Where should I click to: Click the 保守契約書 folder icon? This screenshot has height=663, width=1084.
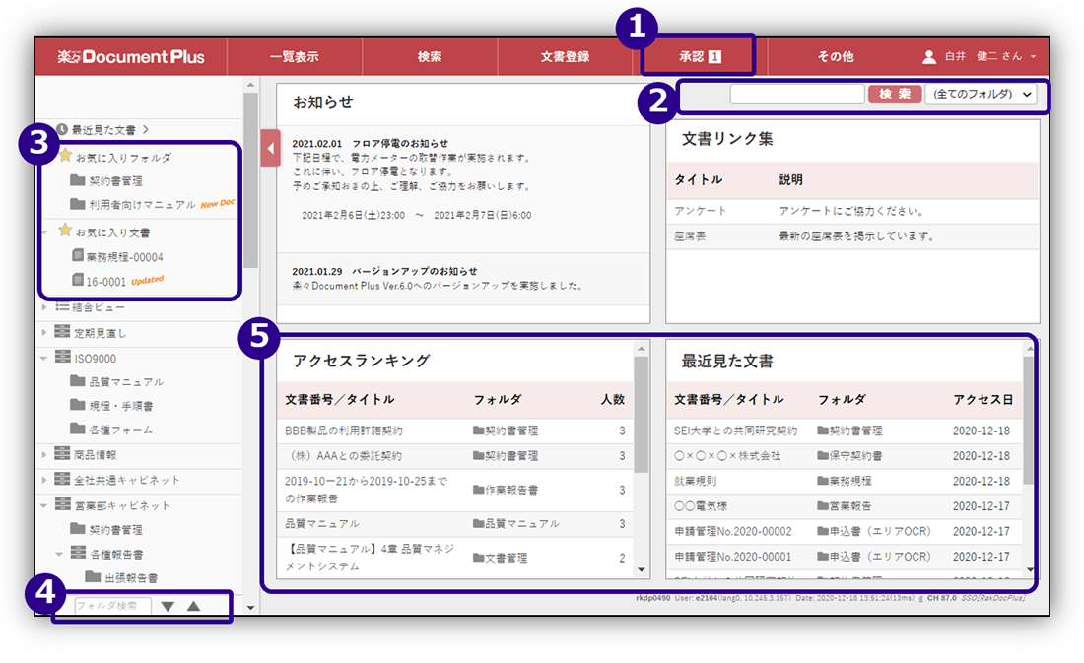[x=823, y=455]
